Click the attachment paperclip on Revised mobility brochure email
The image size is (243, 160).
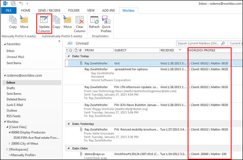[x=81, y=129]
